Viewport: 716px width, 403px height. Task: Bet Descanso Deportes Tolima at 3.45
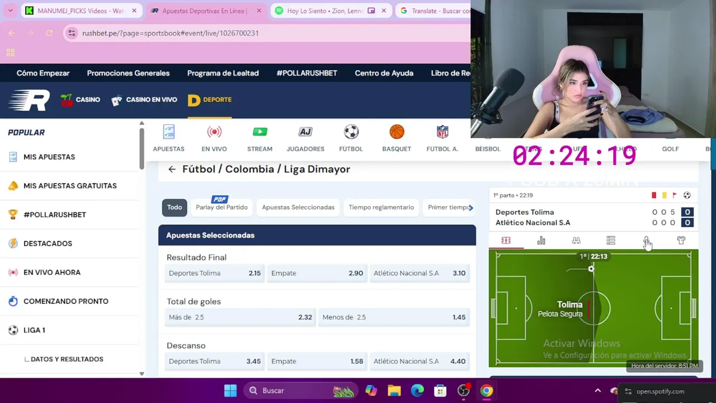click(215, 362)
